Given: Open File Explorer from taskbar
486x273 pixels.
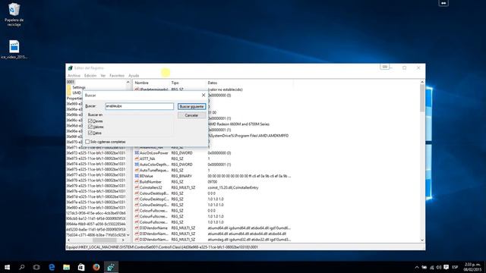Looking at the screenshot, I should coord(66,267).
